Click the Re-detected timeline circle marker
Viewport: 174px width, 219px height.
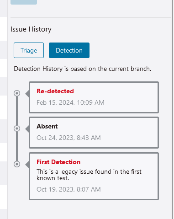point(17,93)
